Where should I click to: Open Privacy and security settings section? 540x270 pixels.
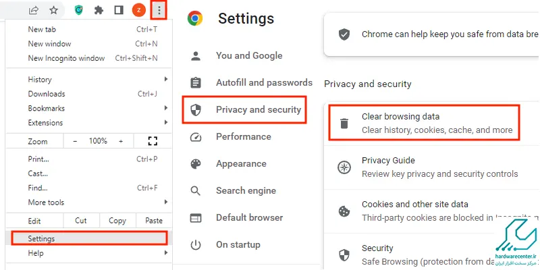(x=244, y=110)
